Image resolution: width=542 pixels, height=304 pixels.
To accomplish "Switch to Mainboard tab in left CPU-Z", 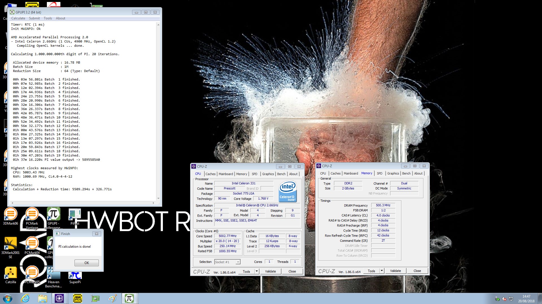I will click(226, 174).
